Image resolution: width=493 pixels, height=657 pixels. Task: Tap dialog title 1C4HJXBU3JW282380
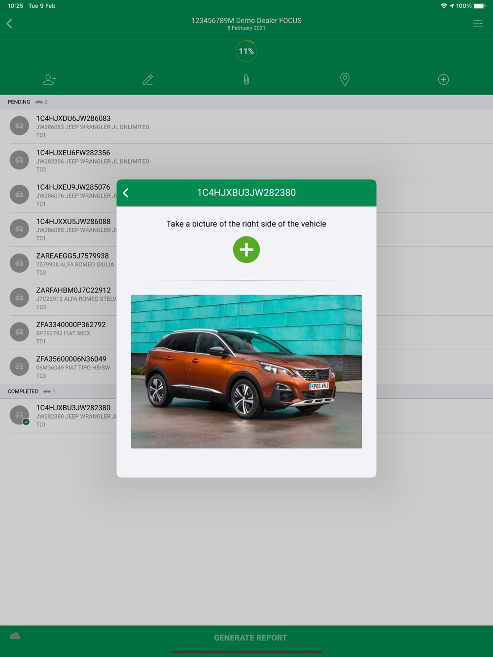pos(246,193)
